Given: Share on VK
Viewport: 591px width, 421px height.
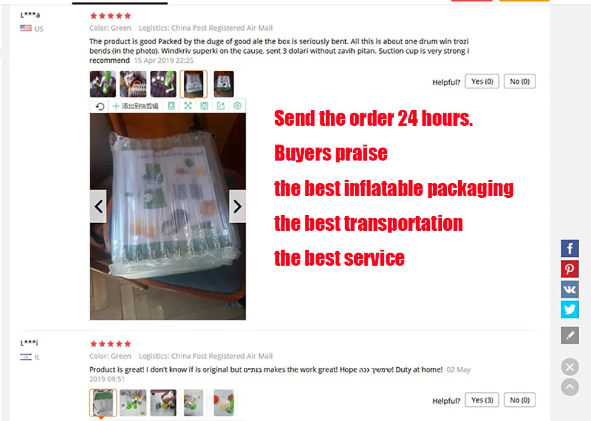Looking at the screenshot, I should tap(570, 289).
